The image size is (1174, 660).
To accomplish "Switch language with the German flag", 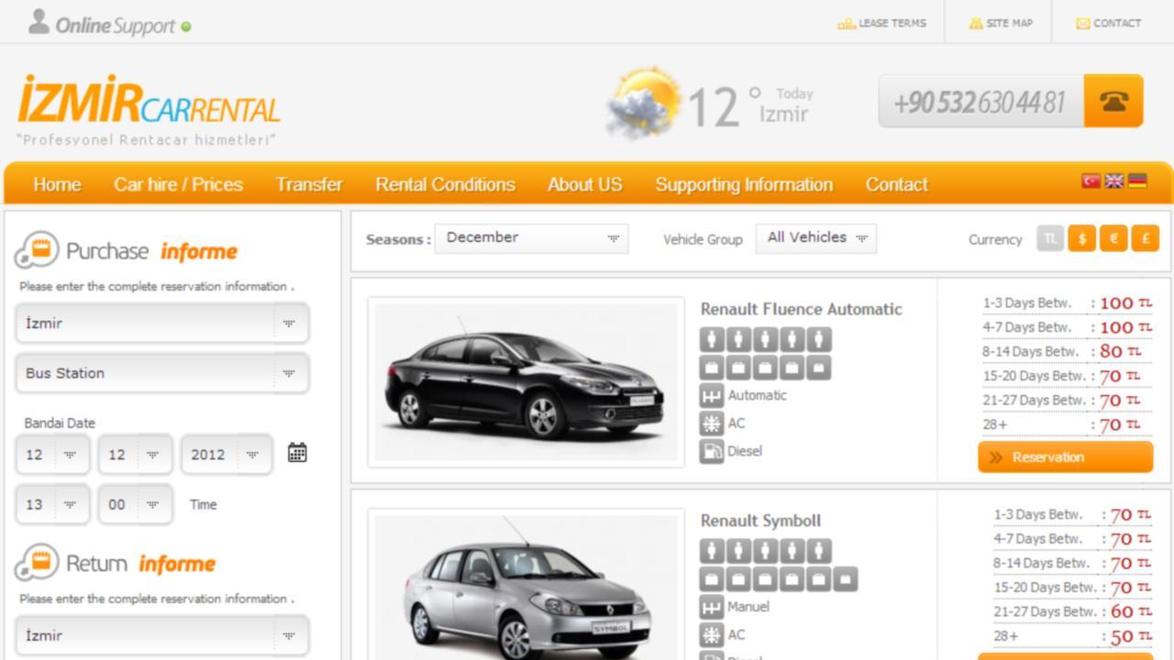I will 1137,181.
